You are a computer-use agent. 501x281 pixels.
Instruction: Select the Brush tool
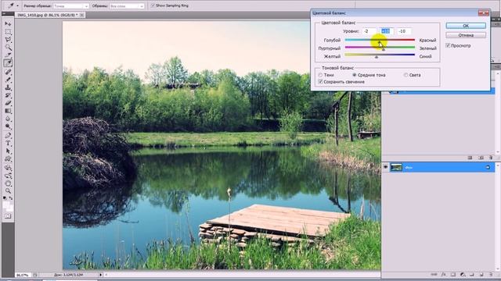tap(8, 80)
